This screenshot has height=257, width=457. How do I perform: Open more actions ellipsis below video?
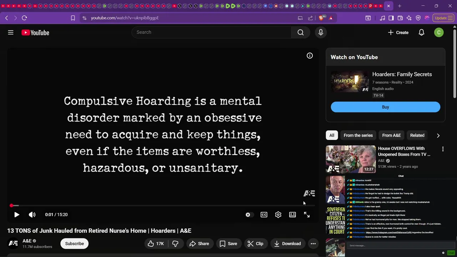313,244
